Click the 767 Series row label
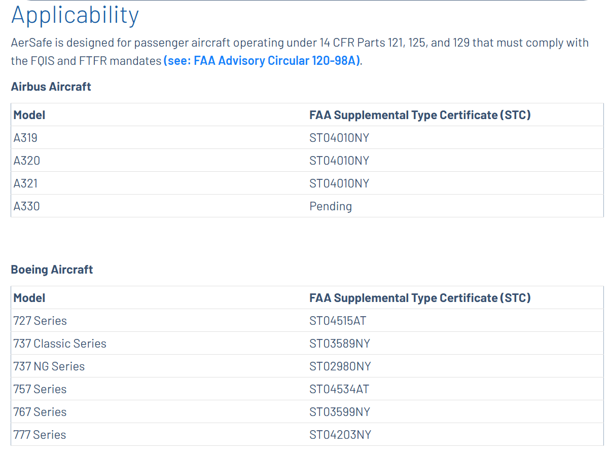 (x=40, y=412)
